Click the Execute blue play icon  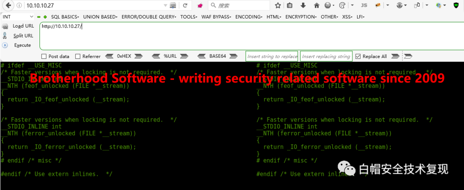(5, 45)
